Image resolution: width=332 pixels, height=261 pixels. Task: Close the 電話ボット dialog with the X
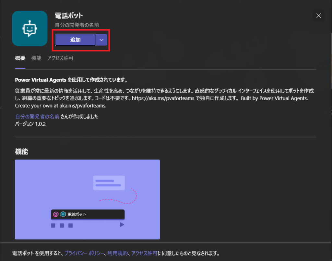[x=318, y=16]
